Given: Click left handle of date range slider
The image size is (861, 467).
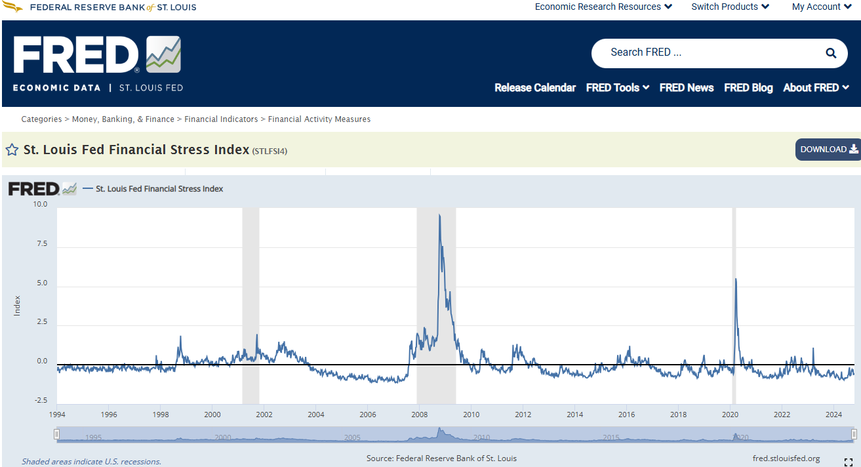Looking at the screenshot, I should pos(56,434).
